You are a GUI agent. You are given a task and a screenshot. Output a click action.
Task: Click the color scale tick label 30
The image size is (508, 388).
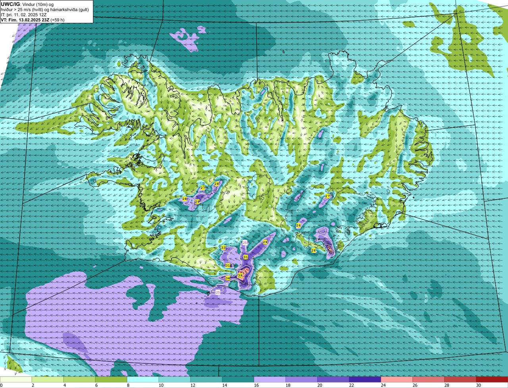[479, 385]
